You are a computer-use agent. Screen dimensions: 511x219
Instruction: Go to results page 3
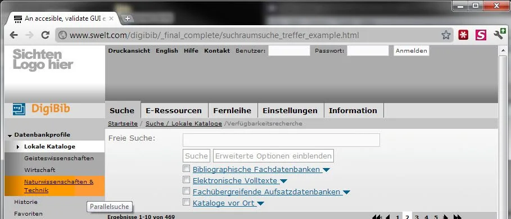click(417, 217)
